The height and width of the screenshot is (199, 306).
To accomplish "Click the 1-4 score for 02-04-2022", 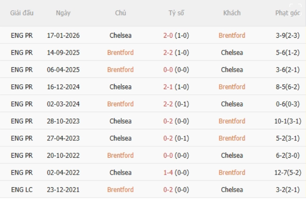I will pos(168,173).
